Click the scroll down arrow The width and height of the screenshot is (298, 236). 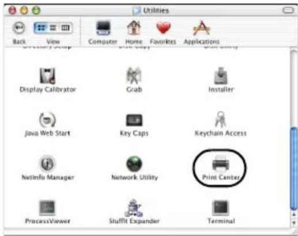coord(294,223)
